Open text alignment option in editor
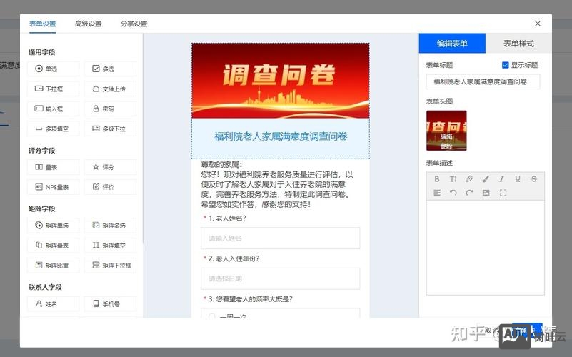This screenshot has width=572, height=357. tap(437, 193)
